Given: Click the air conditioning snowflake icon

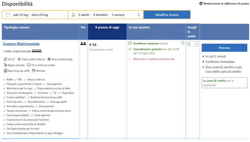Looking at the screenshot, I should pyautogui.click(x=49, y=59).
